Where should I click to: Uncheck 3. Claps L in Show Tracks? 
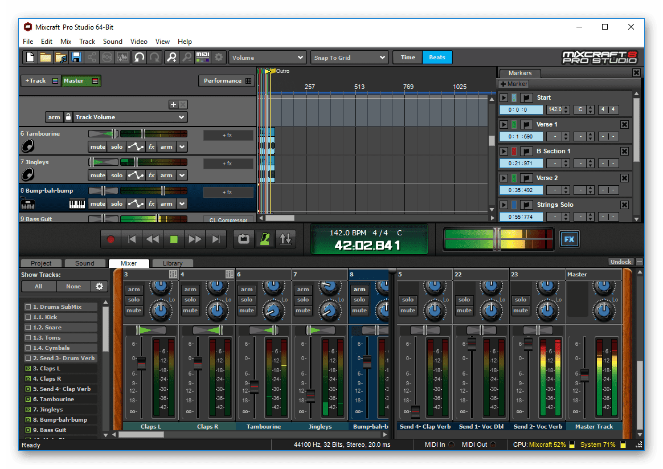tap(28, 368)
